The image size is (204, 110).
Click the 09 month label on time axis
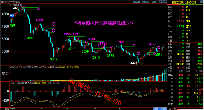click(x=95, y=109)
